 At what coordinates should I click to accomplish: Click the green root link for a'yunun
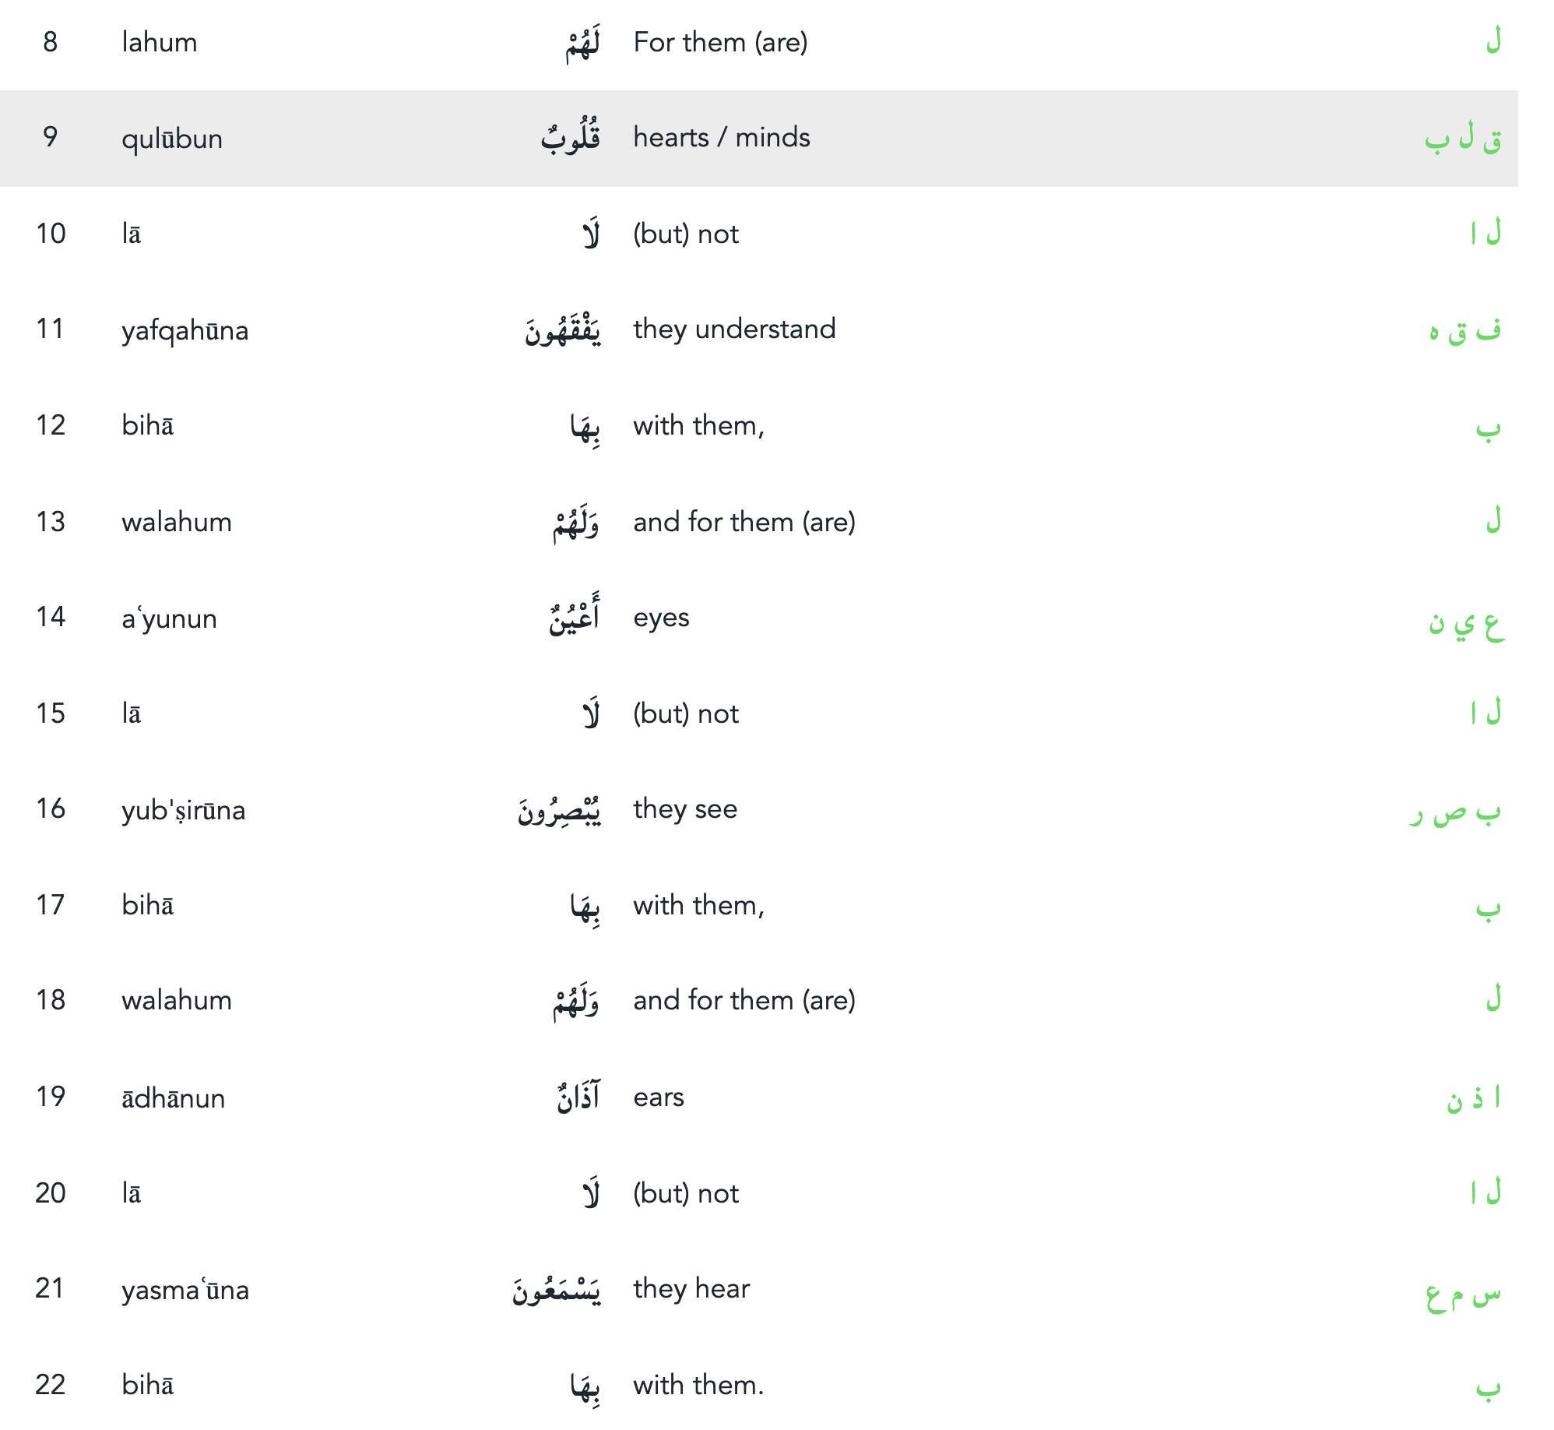point(1466,623)
